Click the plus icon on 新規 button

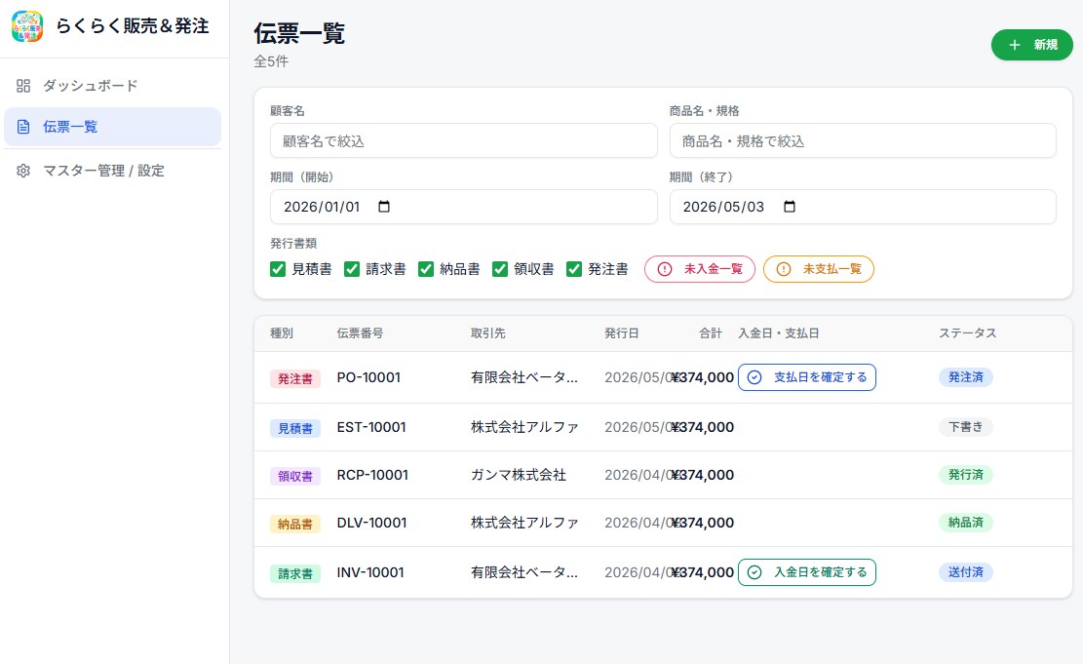[1014, 45]
